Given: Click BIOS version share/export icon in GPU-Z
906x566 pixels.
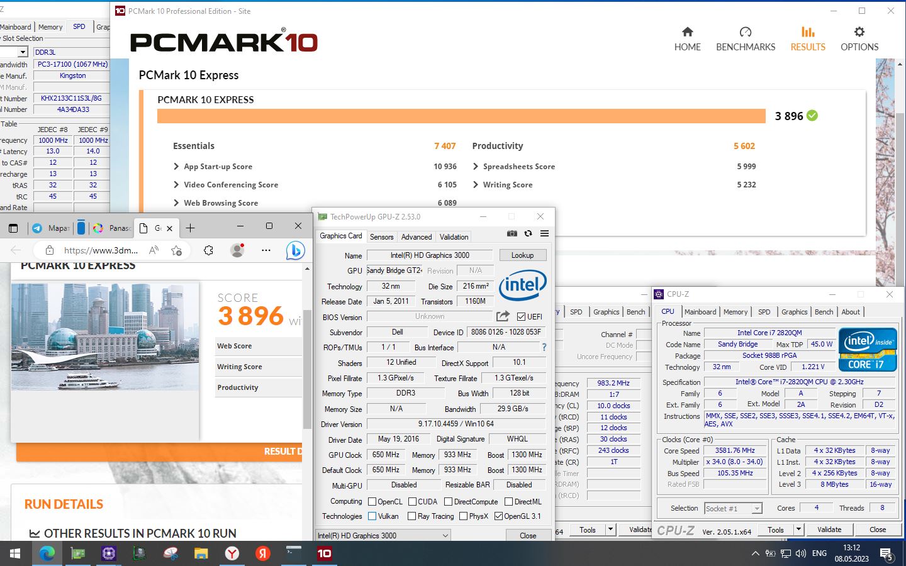Looking at the screenshot, I should (x=503, y=316).
